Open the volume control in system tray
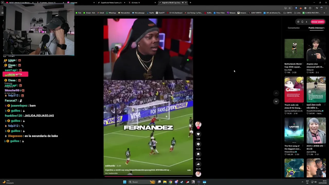Screen dimensions: 329x185 (315, 182)
